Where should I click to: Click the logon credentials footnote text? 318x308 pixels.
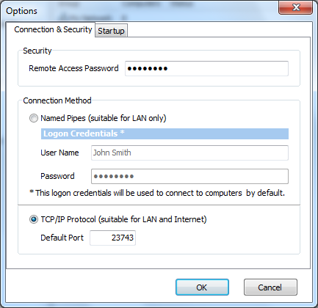(x=157, y=193)
